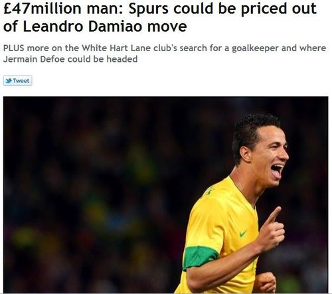Click the player's pointing finger
Screen dimensions: 332x294
click(x=274, y=214)
